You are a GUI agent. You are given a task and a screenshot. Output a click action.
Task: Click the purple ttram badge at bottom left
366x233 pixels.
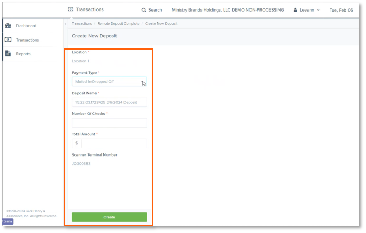(x=6, y=221)
